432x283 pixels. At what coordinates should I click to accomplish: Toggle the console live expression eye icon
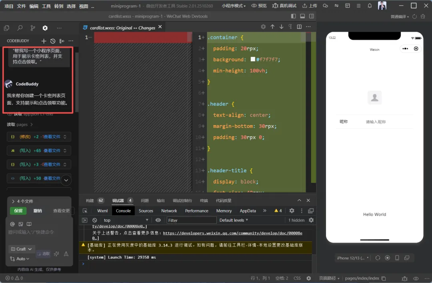pyautogui.click(x=158, y=220)
